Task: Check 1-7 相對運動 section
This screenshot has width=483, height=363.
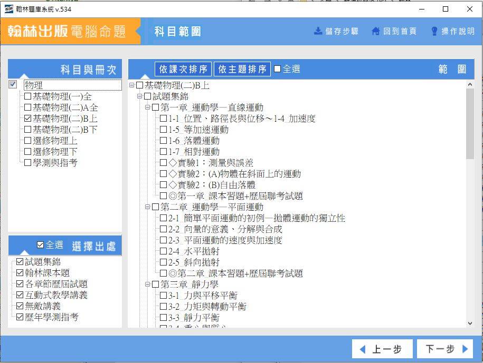Action: (x=163, y=152)
